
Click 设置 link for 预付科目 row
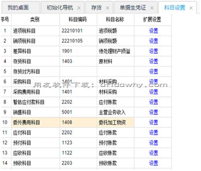coord(154,143)
